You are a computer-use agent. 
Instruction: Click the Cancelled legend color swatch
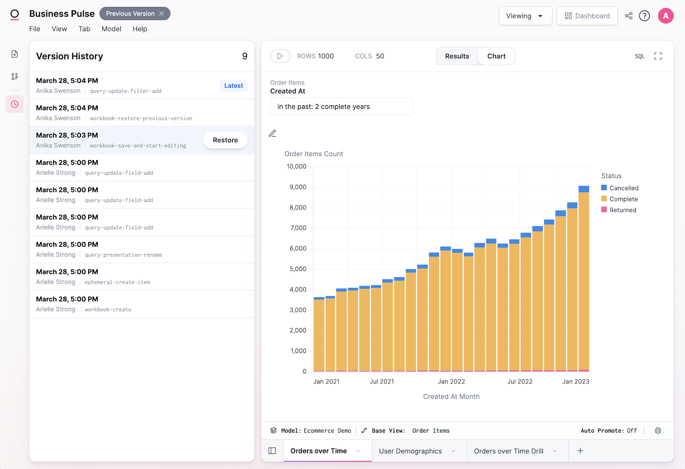click(604, 188)
